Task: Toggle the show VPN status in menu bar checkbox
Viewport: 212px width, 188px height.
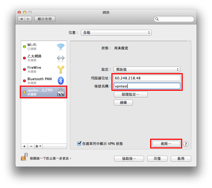Action: click(x=79, y=143)
